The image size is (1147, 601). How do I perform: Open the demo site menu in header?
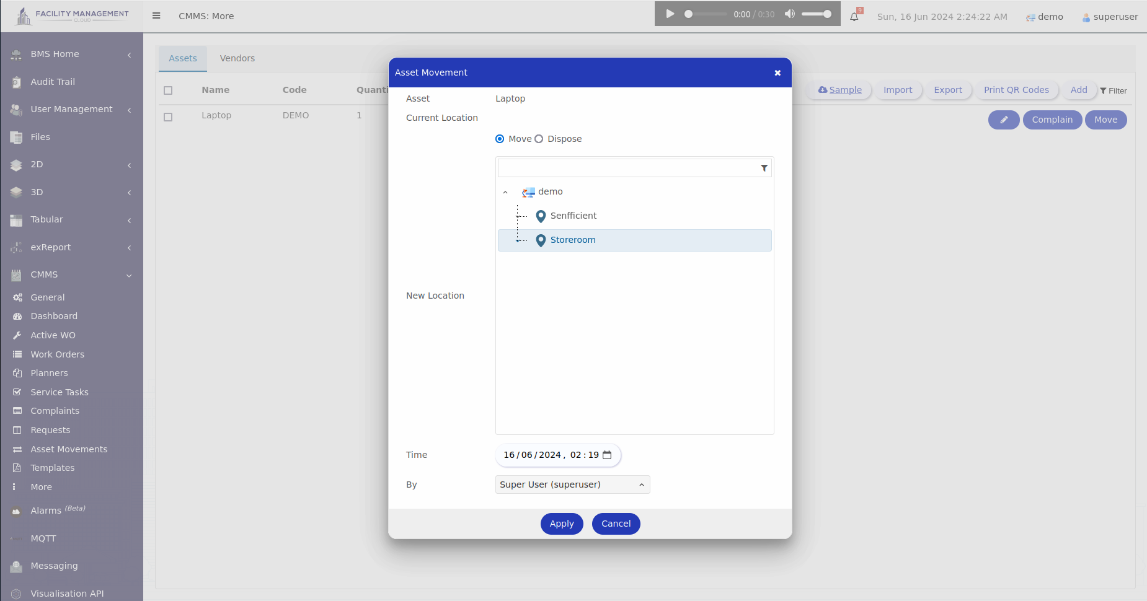point(1045,17)
